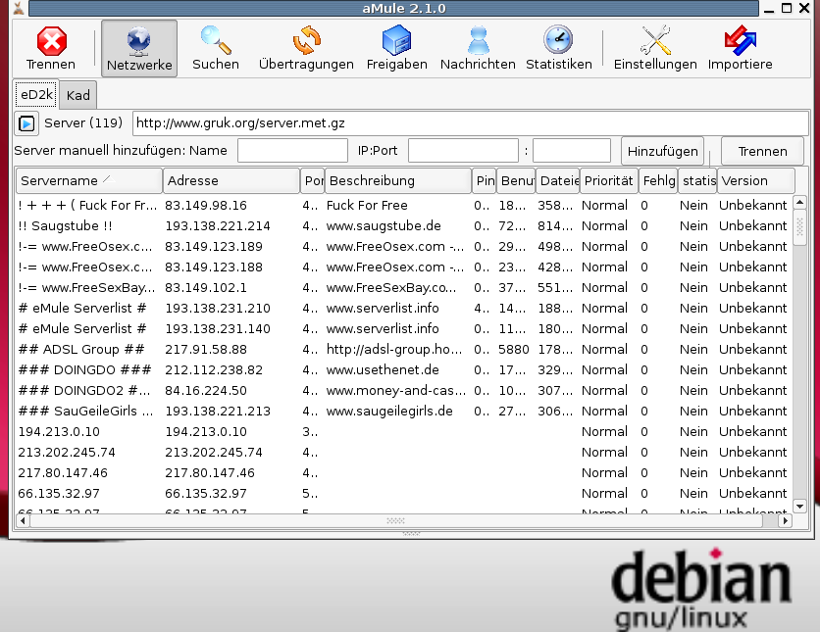Select the '### DOINGDO ###' server
The height and width of the screenshot is (632, 820).
click(403, 369)
